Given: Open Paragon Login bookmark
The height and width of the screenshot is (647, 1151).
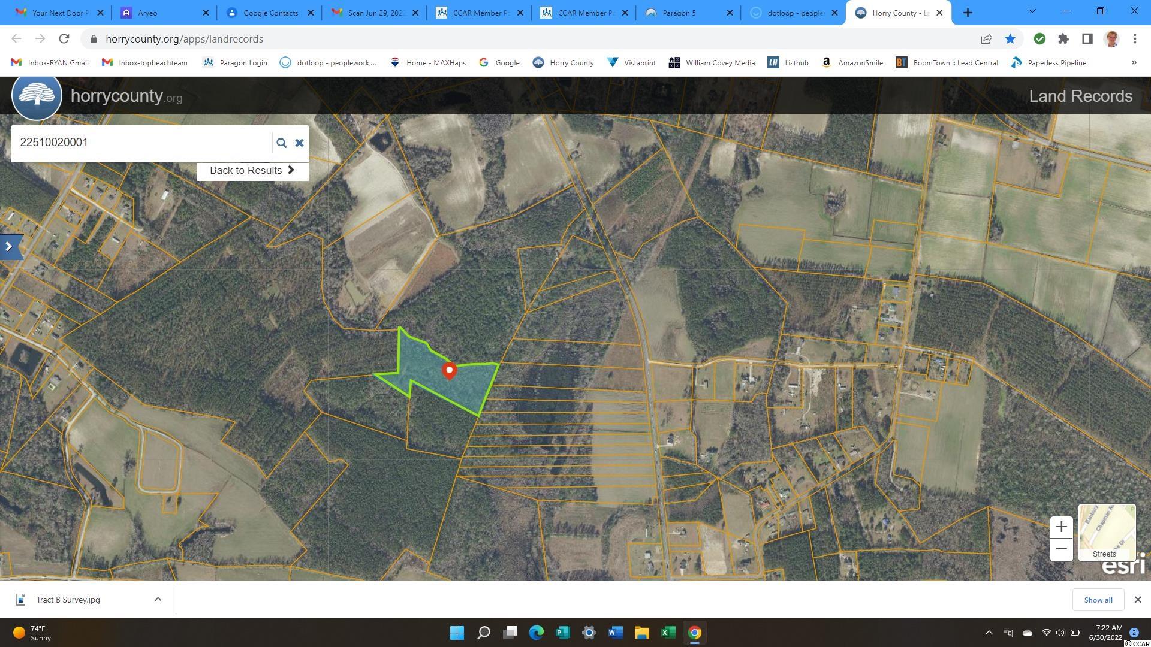Looking at the screenshot, I should [235, 62].
